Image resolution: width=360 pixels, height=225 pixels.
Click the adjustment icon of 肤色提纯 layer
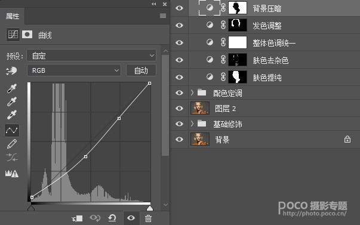pyautogui.click(x=210, y=76)
